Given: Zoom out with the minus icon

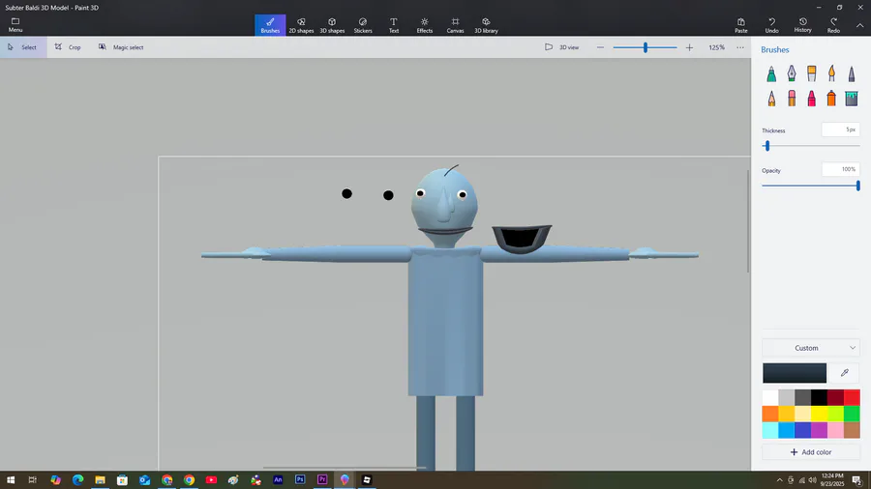Looking at the screenshot, I should pyautogui.click(x=600, y=47).
